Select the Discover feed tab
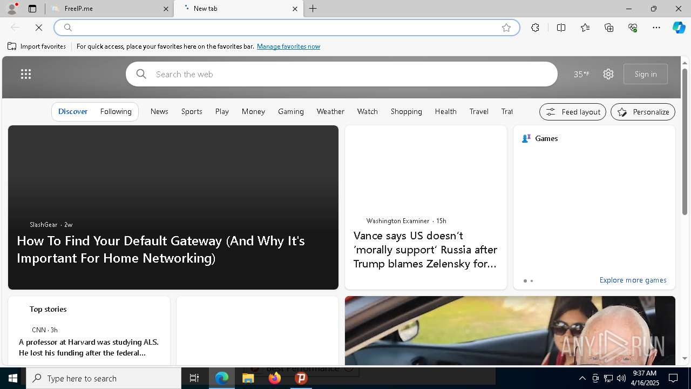691x389 pixels. point(73,111)
